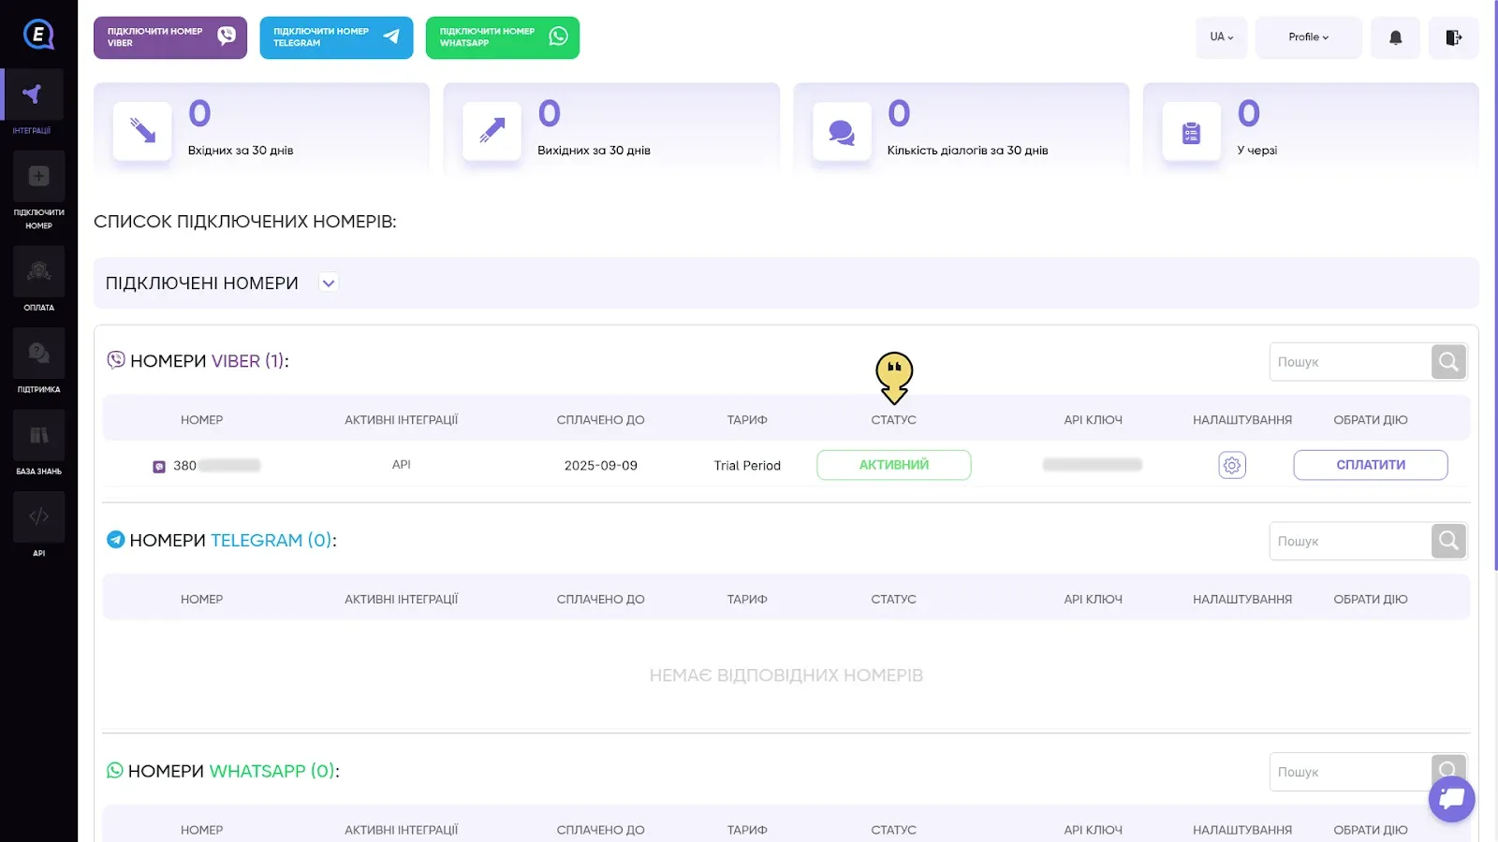1498x842 pixels.
Task: Click the E logo in the sidebar
Action: (x=38, y=35)
